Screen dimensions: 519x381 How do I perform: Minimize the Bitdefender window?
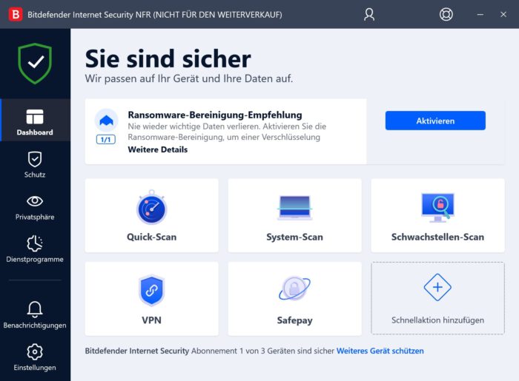480,15
